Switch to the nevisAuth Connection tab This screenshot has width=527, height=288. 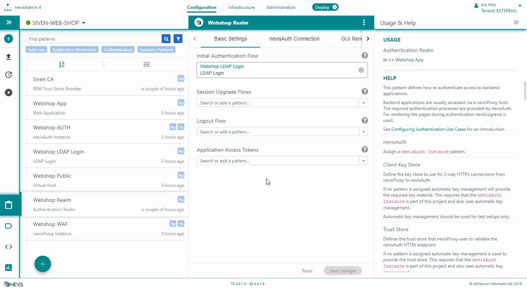point(294,39)
